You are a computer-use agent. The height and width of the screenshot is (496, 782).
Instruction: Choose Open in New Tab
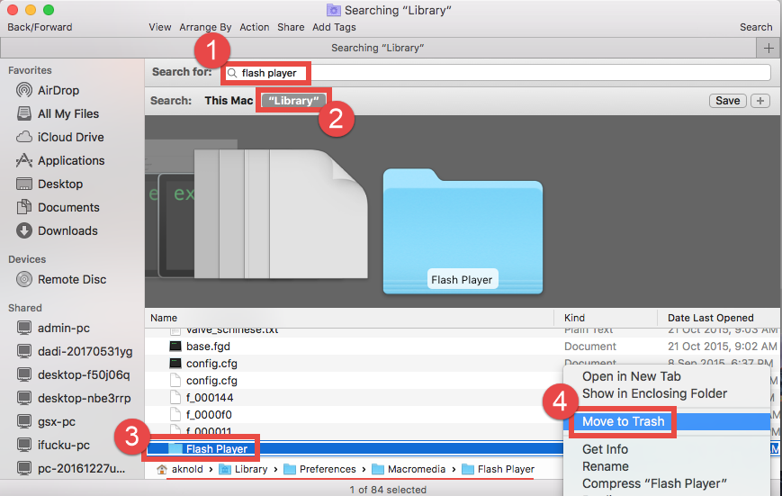pyautogui.click(x=631, y=377)
